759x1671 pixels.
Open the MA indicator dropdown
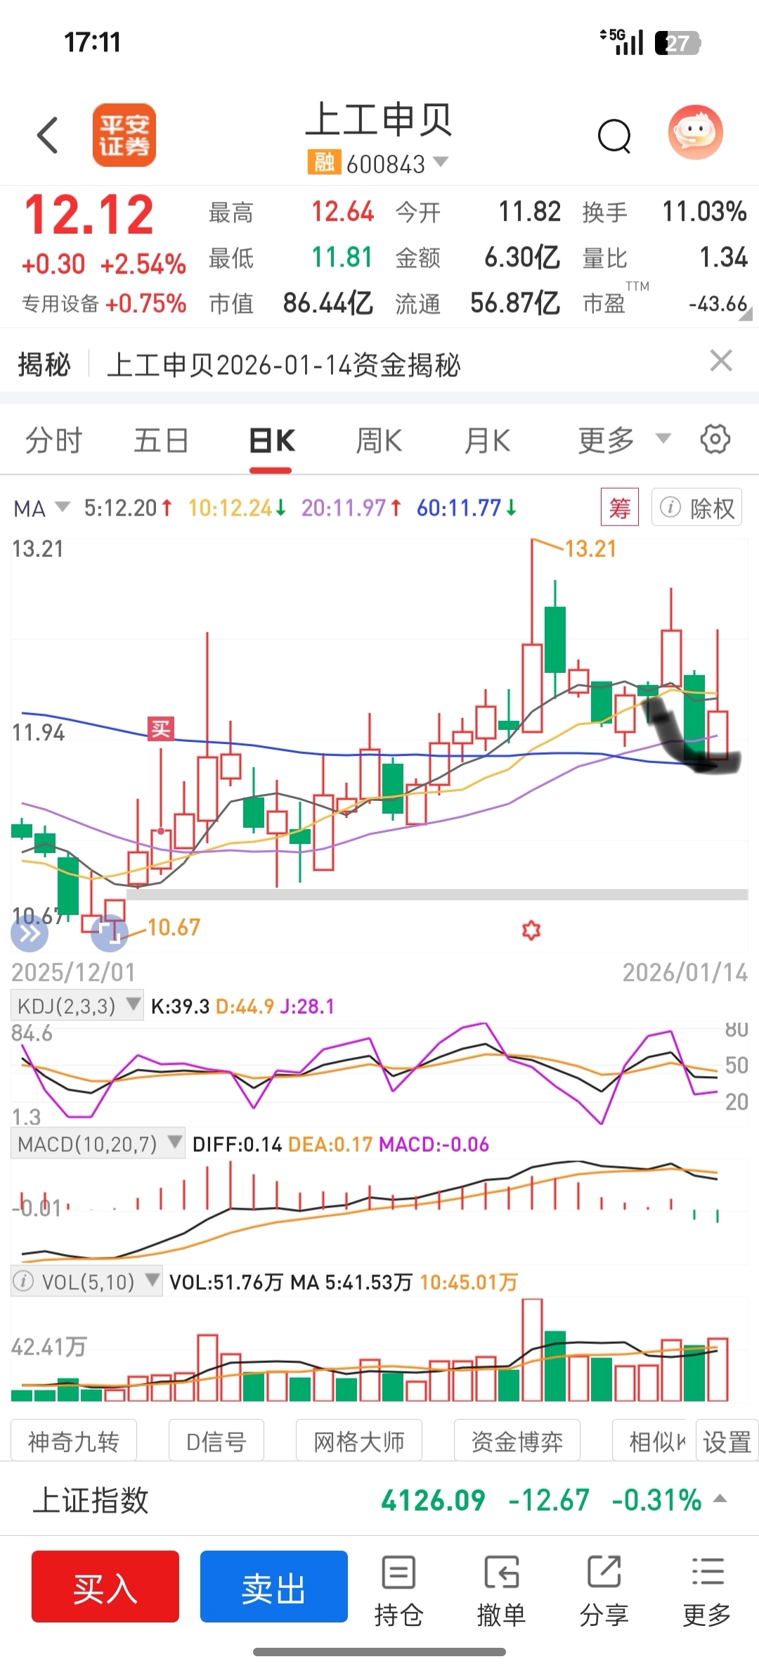[42, 508]
